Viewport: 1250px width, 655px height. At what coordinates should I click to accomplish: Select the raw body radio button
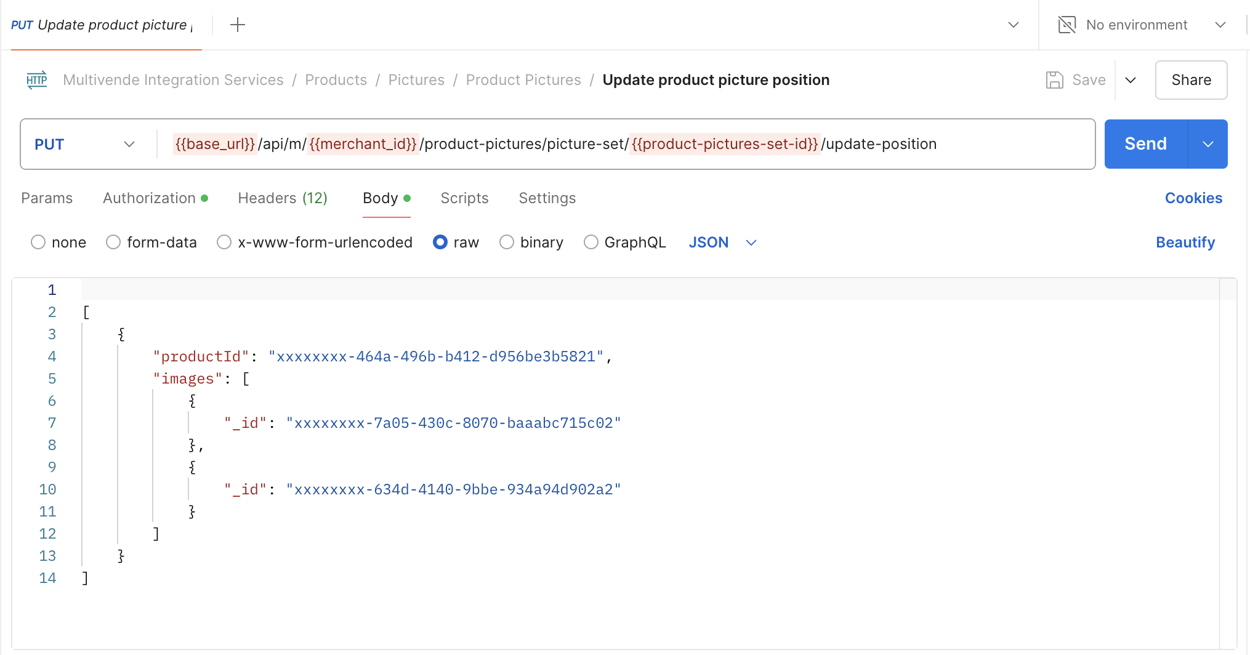tap(440, 242)
